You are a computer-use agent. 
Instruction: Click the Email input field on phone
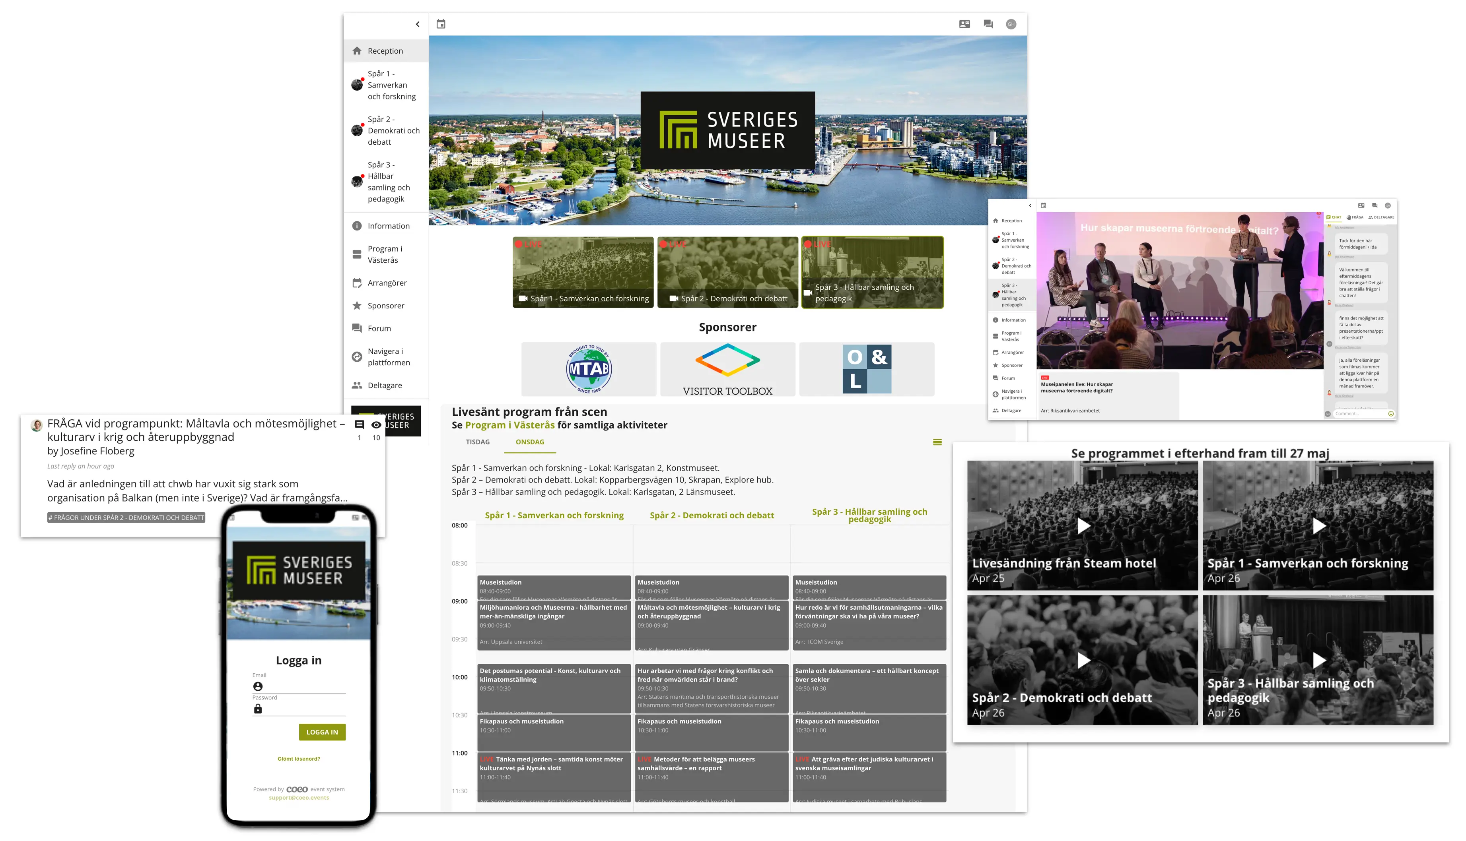(299, 686)
